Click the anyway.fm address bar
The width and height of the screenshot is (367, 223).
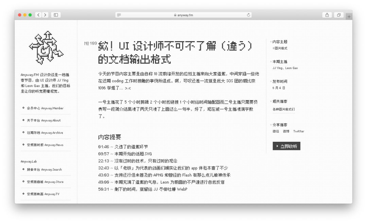pyautogui.click(x=183, y=15)
